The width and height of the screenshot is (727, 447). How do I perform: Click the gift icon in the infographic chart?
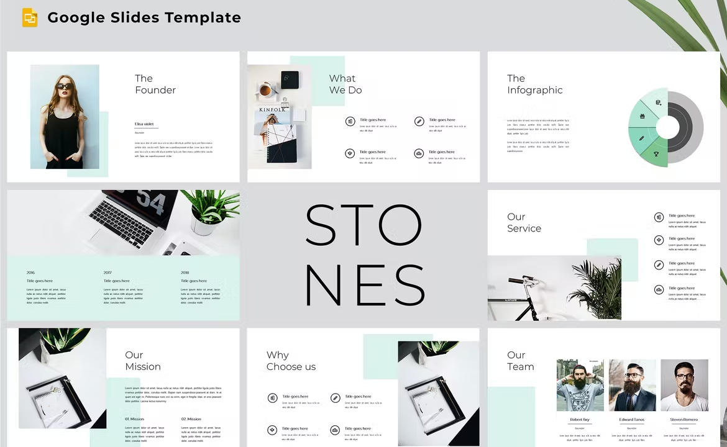click(x=642, y=116)
